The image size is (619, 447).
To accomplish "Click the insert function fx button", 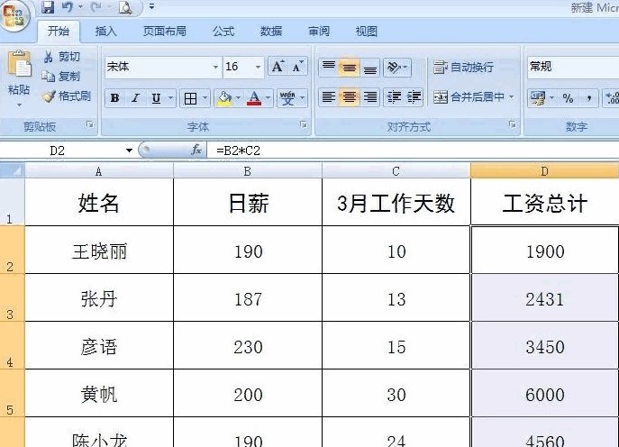I will (x=196, y=151).
